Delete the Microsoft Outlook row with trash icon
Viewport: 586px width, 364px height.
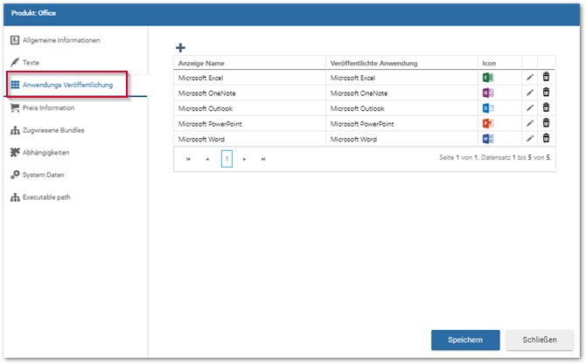(x=546, y=107)
